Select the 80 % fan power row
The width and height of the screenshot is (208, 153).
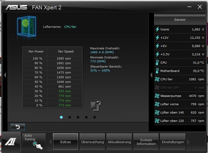point(52,68)
